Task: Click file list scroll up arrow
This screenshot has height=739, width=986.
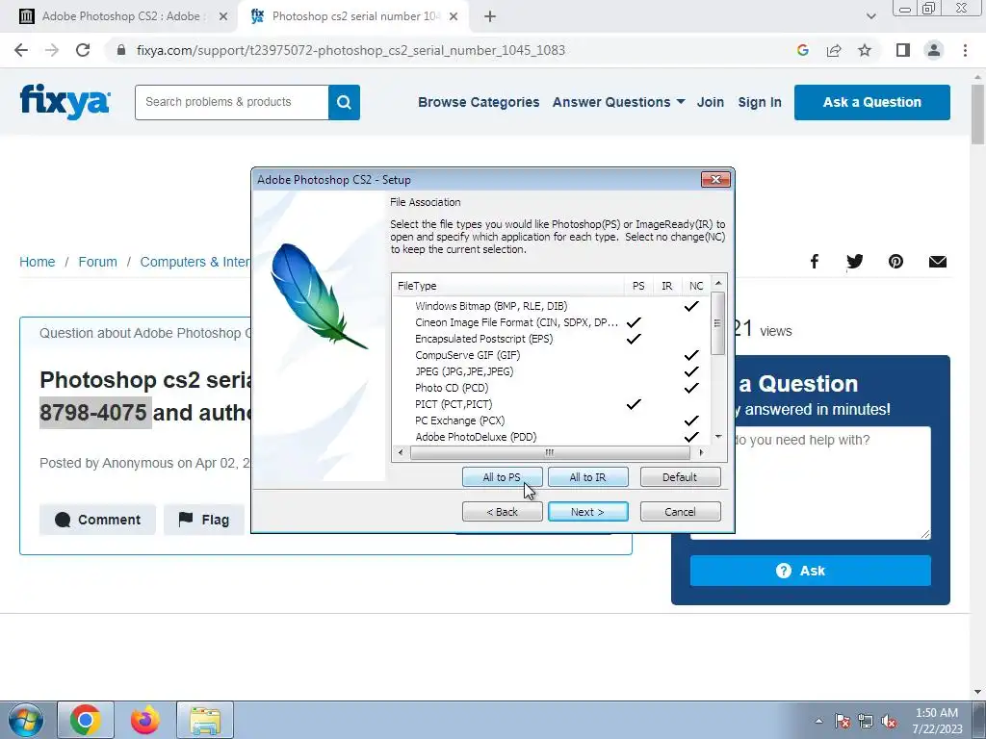Action: pyautogui.click(x=718, y=284)
